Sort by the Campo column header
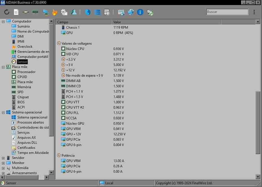262x187 pixels. coord(83,22)
